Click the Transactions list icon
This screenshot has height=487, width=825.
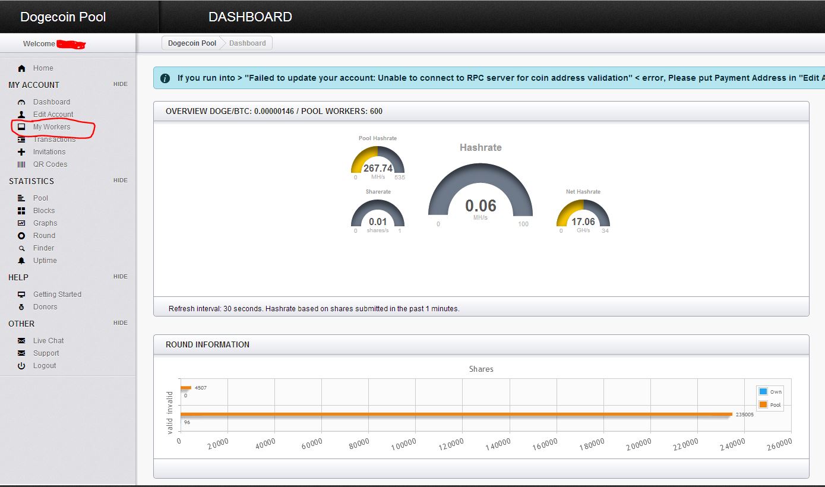(x=22, y=140)
